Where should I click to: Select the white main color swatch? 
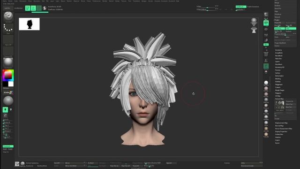pyautogui.click(x=11, y=84)
